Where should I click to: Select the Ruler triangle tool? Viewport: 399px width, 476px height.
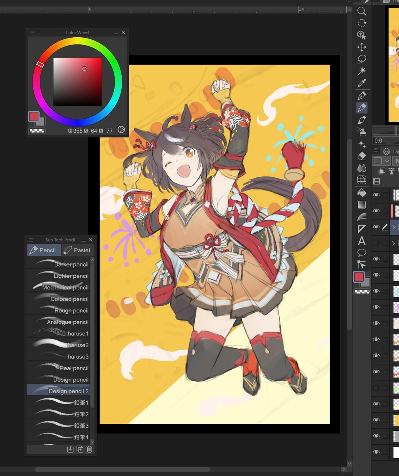pos(362,228)
